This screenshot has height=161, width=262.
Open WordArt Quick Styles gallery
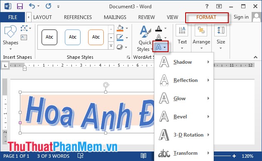[x=145, y=38]
